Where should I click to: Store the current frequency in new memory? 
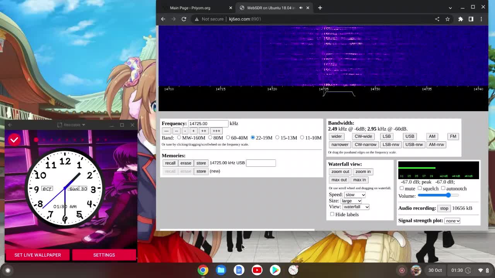click(201, 171)
